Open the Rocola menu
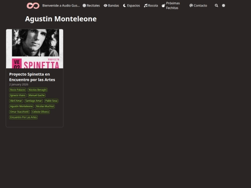 click(151, 6)
